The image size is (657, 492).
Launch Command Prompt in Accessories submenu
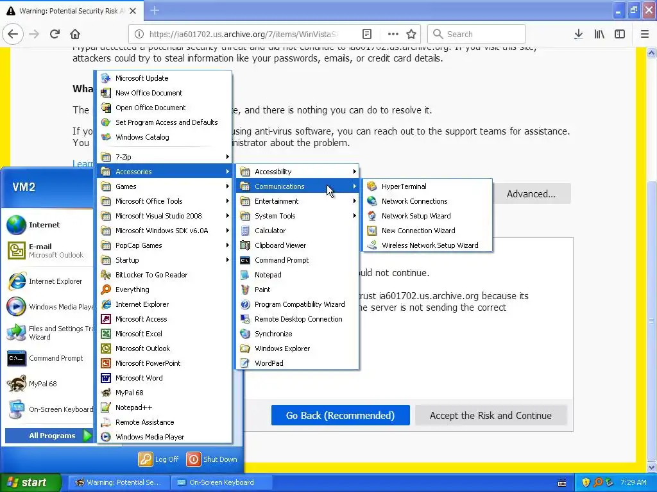[298, 260]
